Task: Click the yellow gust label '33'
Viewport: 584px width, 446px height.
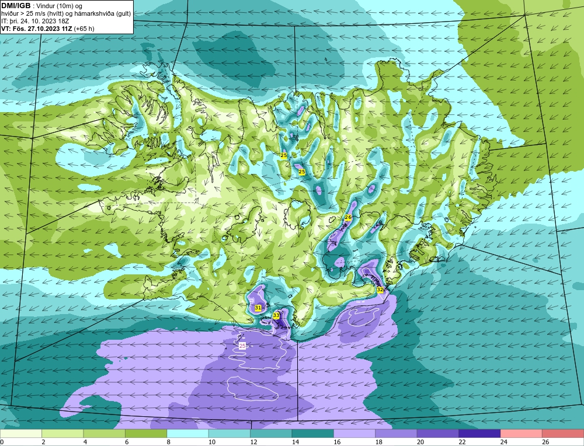Action: click(276, 315)
